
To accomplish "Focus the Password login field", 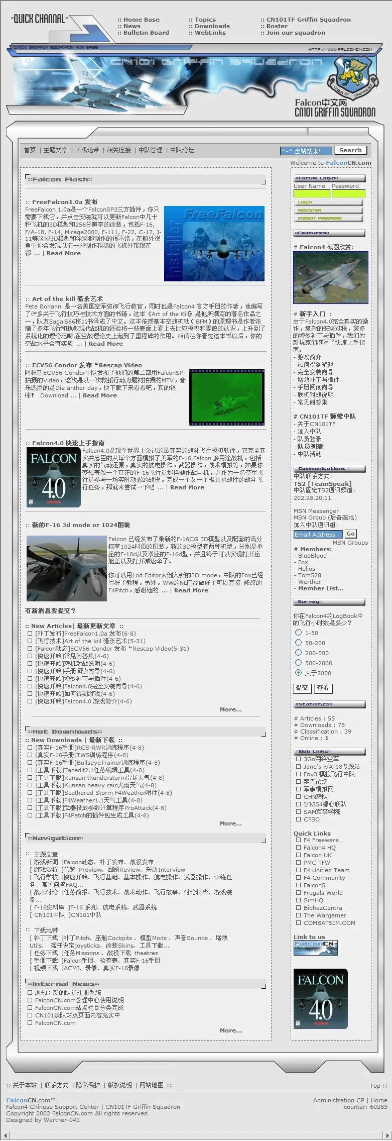I will [x=348, y=194].
